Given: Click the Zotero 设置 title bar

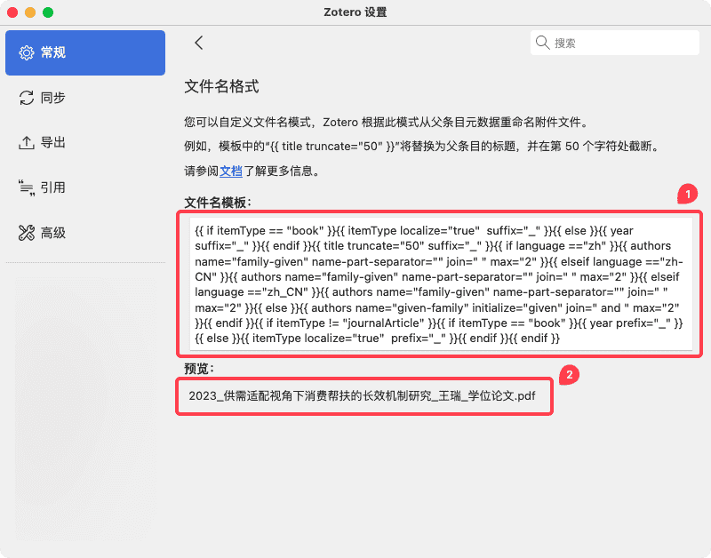Looking at the screenshot, I should coord(355,12).
